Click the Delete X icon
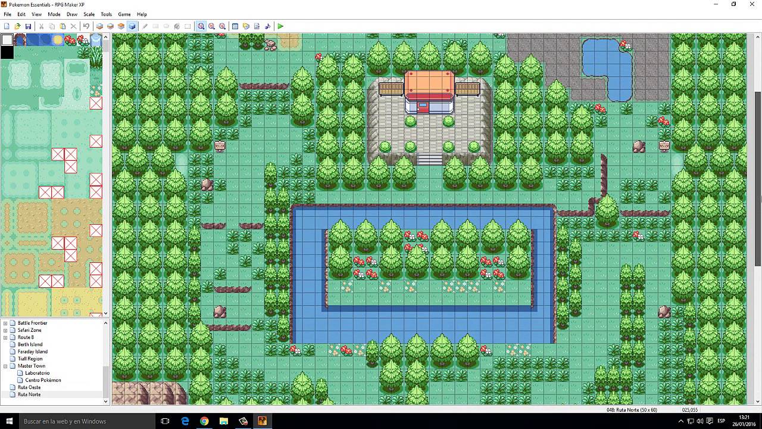The image size is (762, 429). tap(73, 26)
